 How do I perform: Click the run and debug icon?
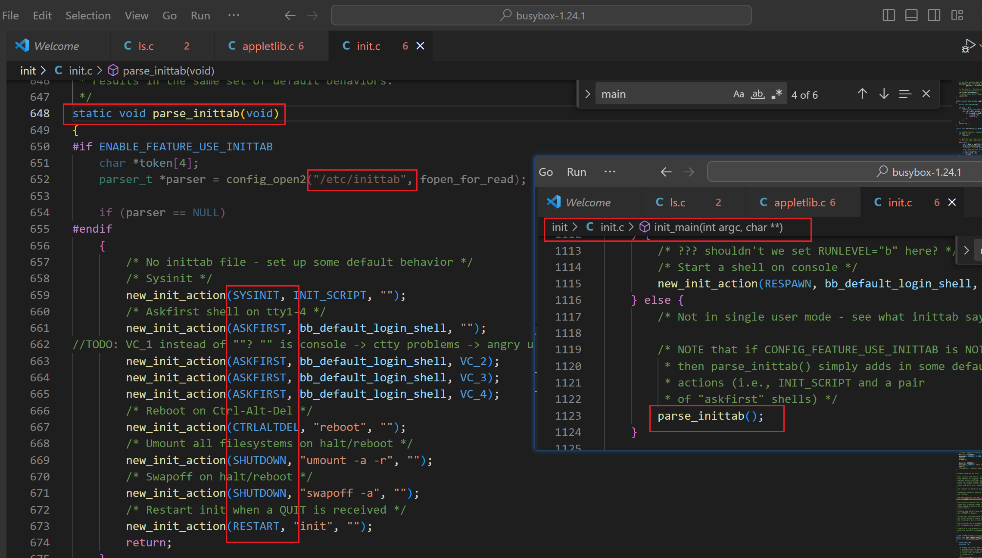[x=968, y=46]
